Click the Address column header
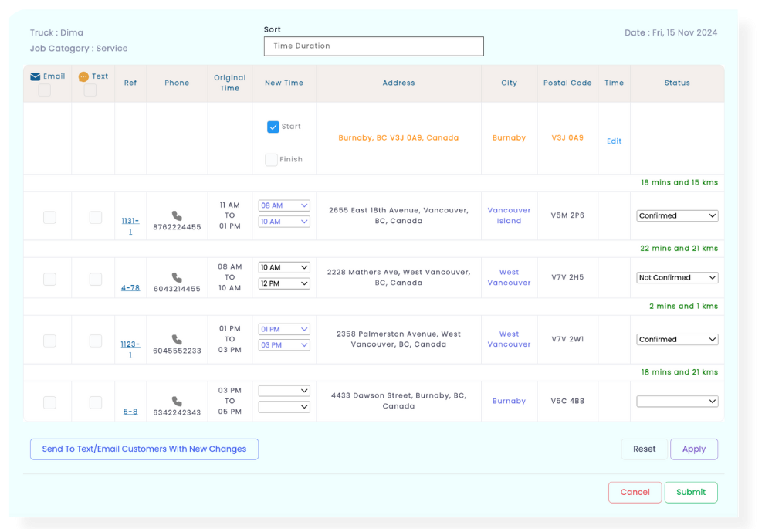The height and width of the screenshot is (529, 772). (x=398, y=83)
